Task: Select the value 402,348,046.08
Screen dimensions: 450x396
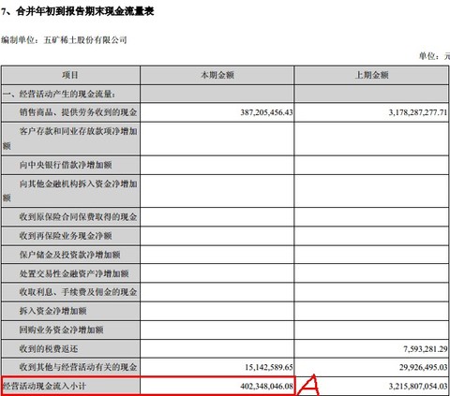Action: [266, 387]
